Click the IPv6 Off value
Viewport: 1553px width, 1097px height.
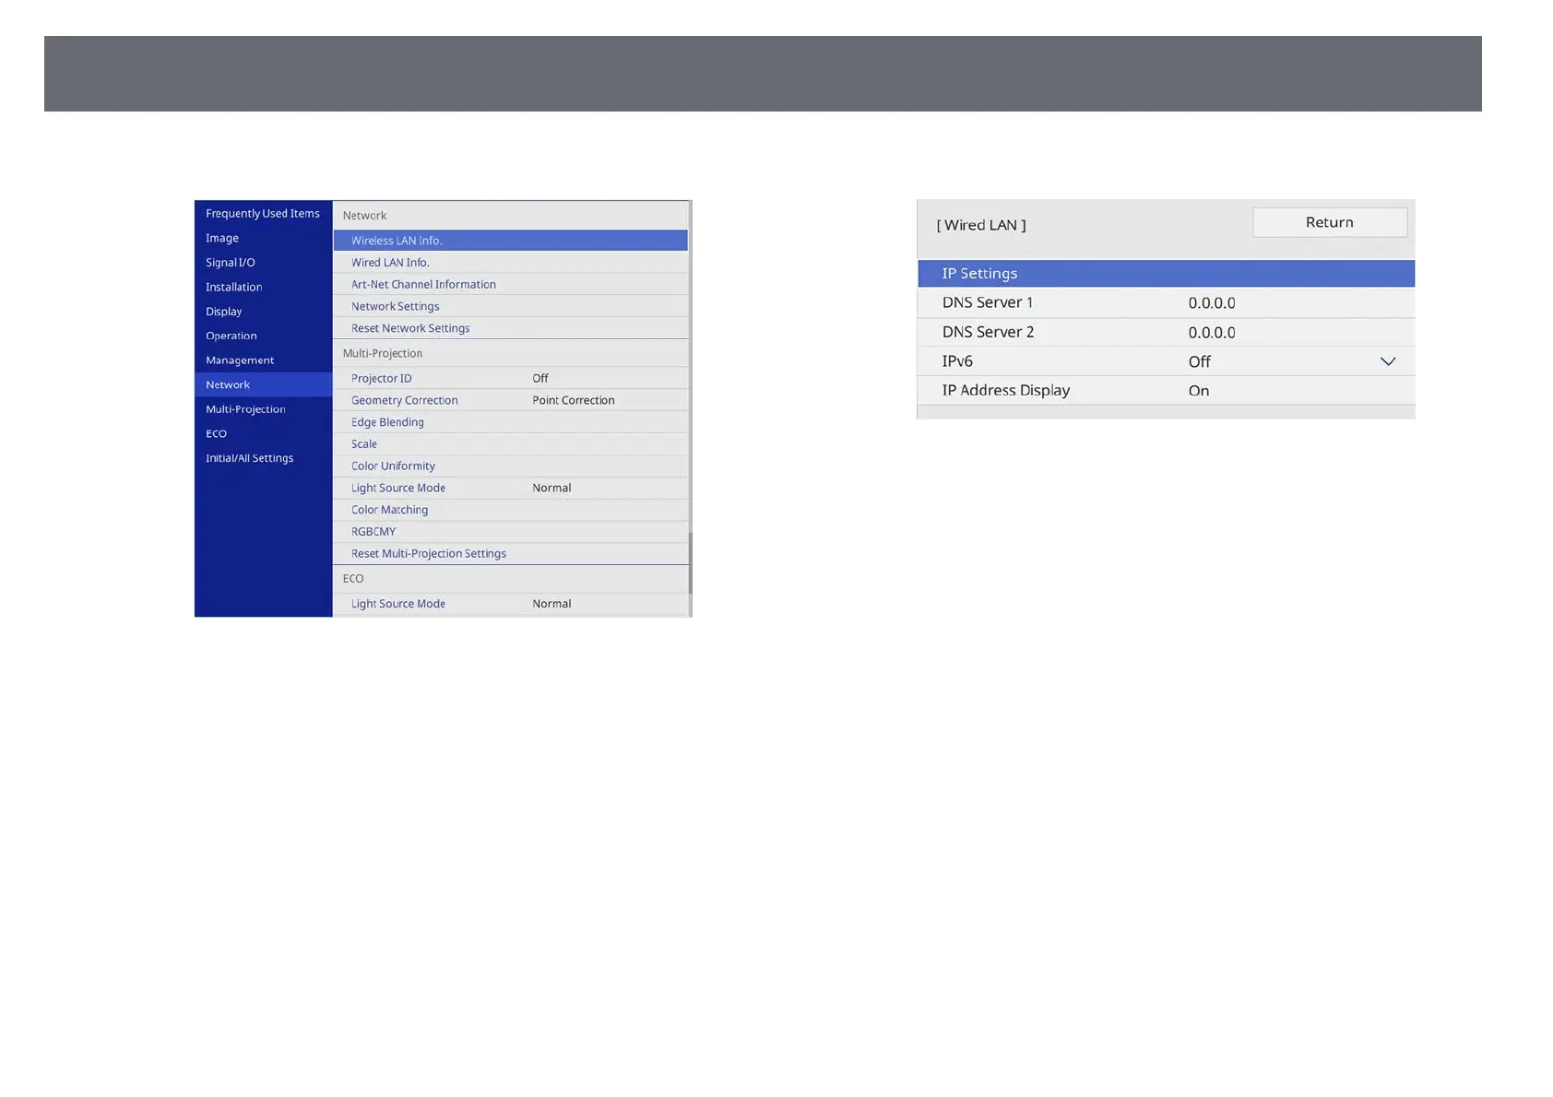pos(1199,361)
